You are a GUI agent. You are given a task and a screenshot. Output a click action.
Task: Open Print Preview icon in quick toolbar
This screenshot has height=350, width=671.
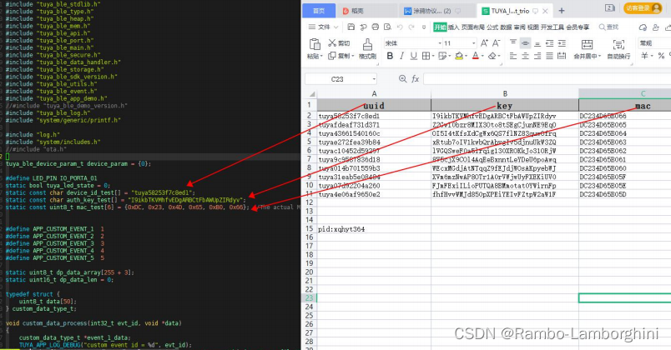[387, 27]
